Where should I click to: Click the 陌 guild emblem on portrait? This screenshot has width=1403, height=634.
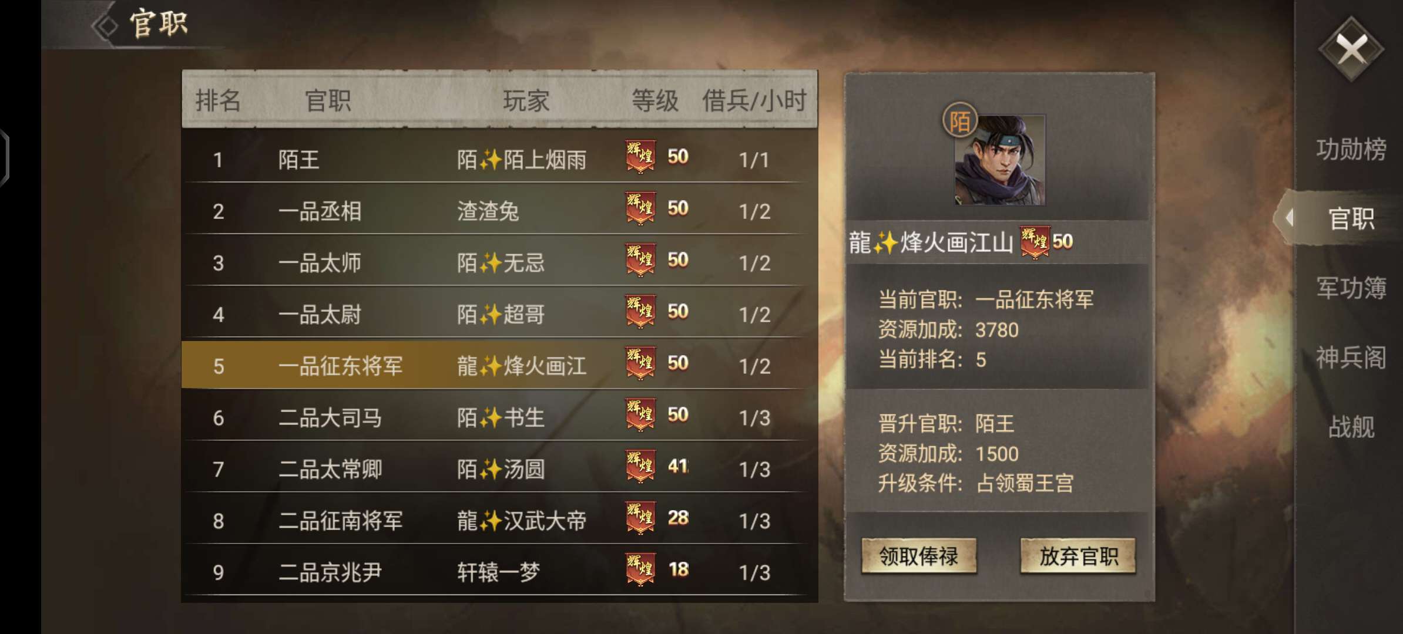coord(959,120)
